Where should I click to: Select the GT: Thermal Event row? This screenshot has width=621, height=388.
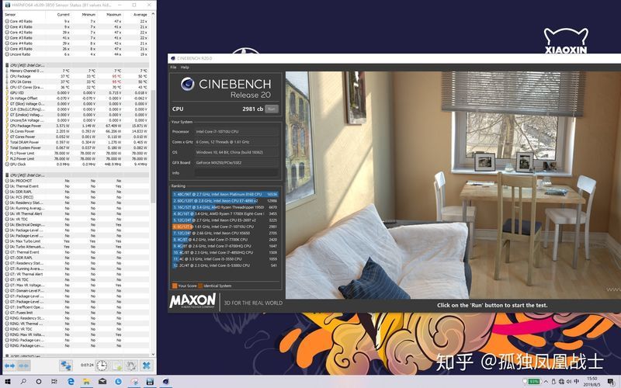point(76,252)
